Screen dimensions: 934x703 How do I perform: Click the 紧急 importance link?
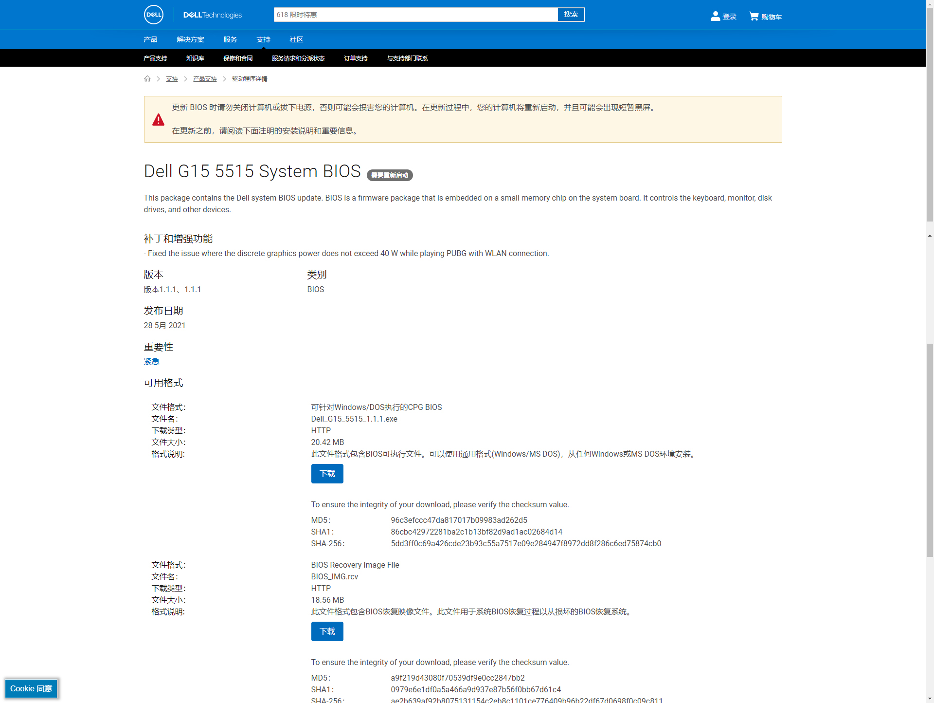[151, 361]
